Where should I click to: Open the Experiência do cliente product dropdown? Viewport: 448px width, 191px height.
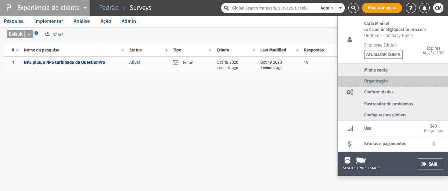click(x=52, y=8)
